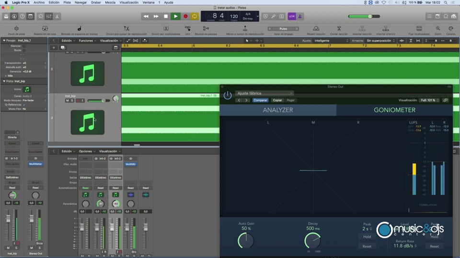Image resolution: width=460 pixels, height=258 pixels.
Task: Open the media Browsers icon
Action: coord(454,16)
